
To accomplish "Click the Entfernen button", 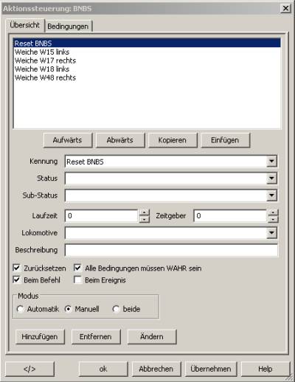I will point(96,336).
